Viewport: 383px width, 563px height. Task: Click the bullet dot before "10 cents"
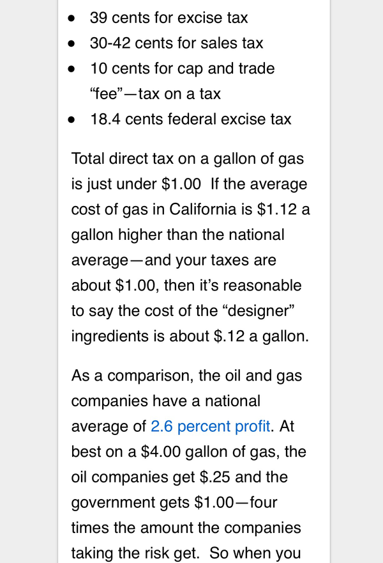click(x=75, y=69)
